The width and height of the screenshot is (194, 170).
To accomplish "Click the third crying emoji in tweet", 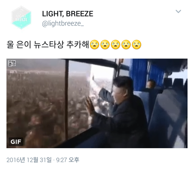I will click(x=116, y=44).
